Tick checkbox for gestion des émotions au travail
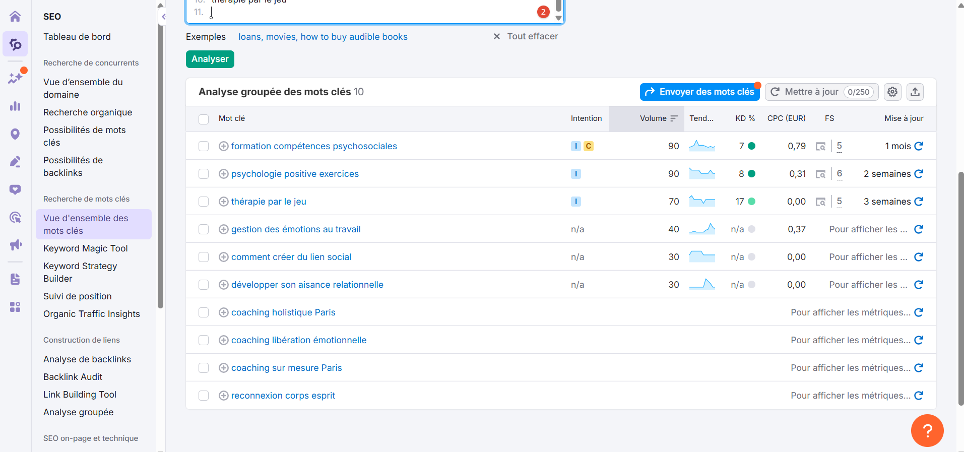This screenshot has width=964, height=452. pos(204,229)
